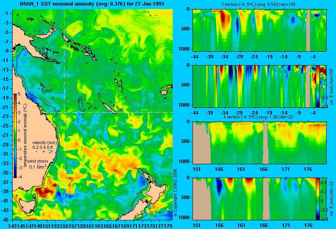Click the temperature seasonal anomaly color bar
Viewport: 336px width, 229px height.
15,136
